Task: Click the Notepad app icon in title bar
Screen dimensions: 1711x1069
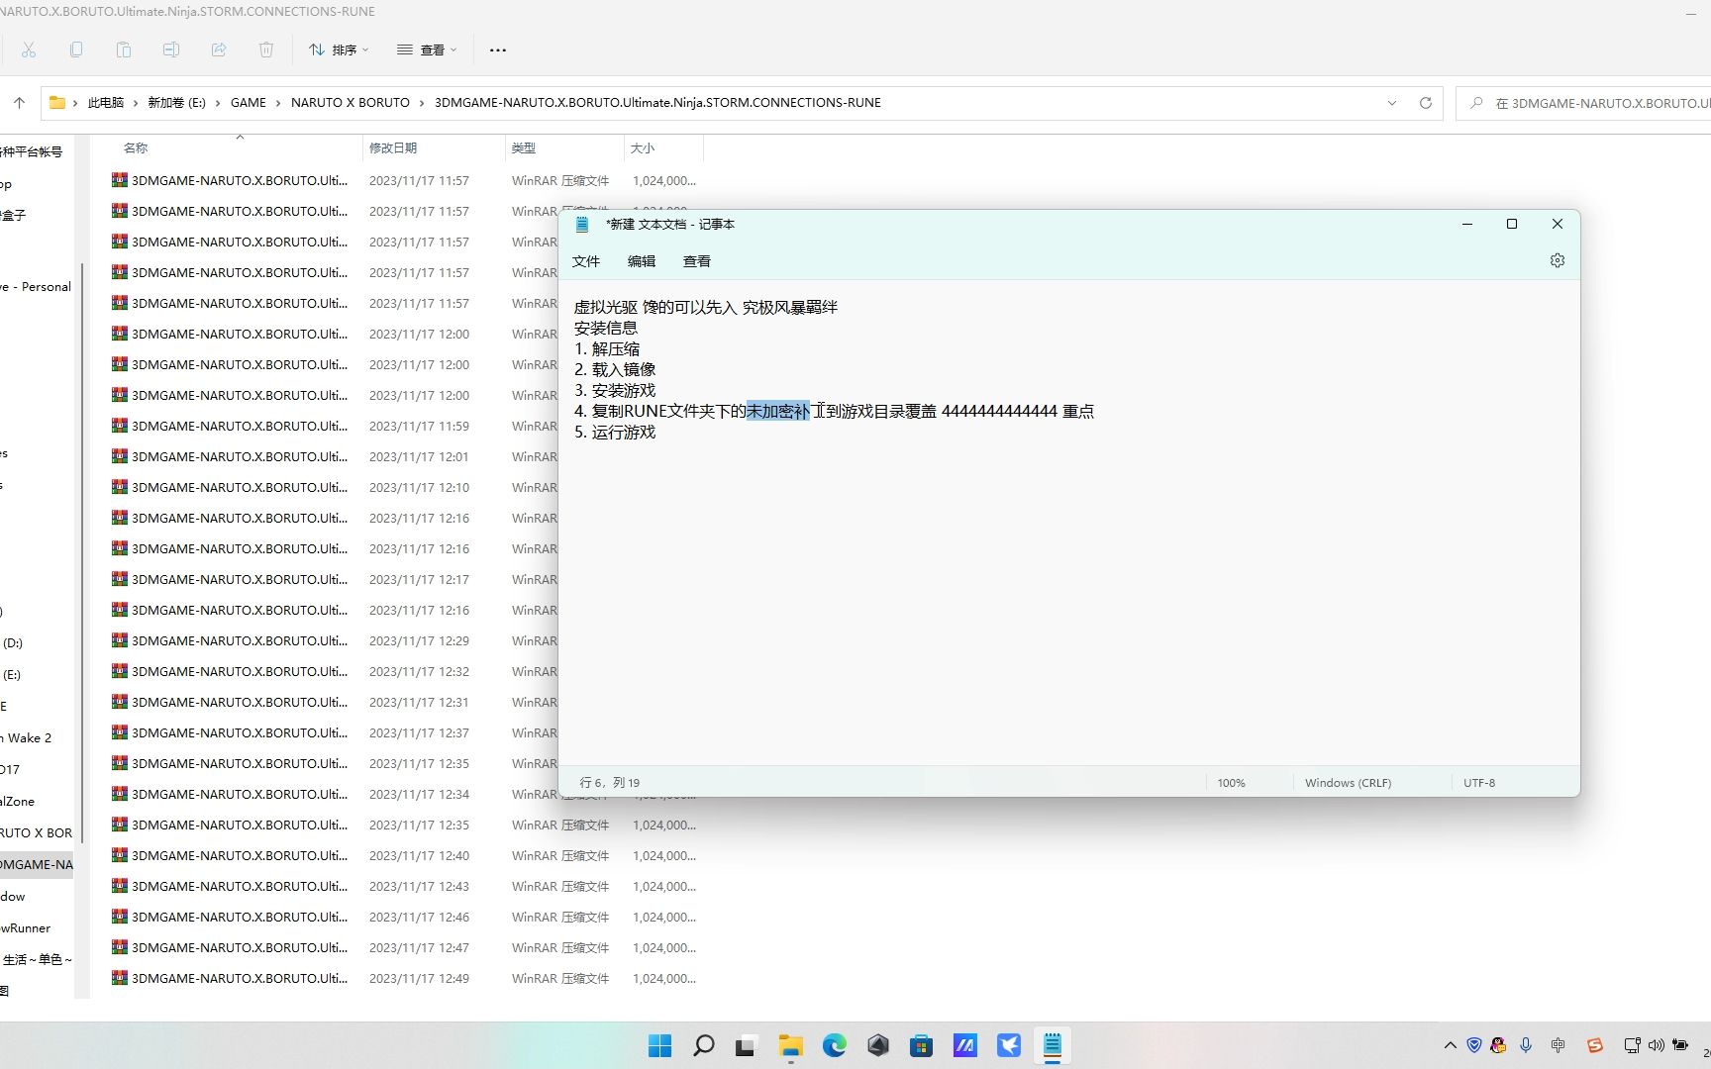Action: click(582, 225)
